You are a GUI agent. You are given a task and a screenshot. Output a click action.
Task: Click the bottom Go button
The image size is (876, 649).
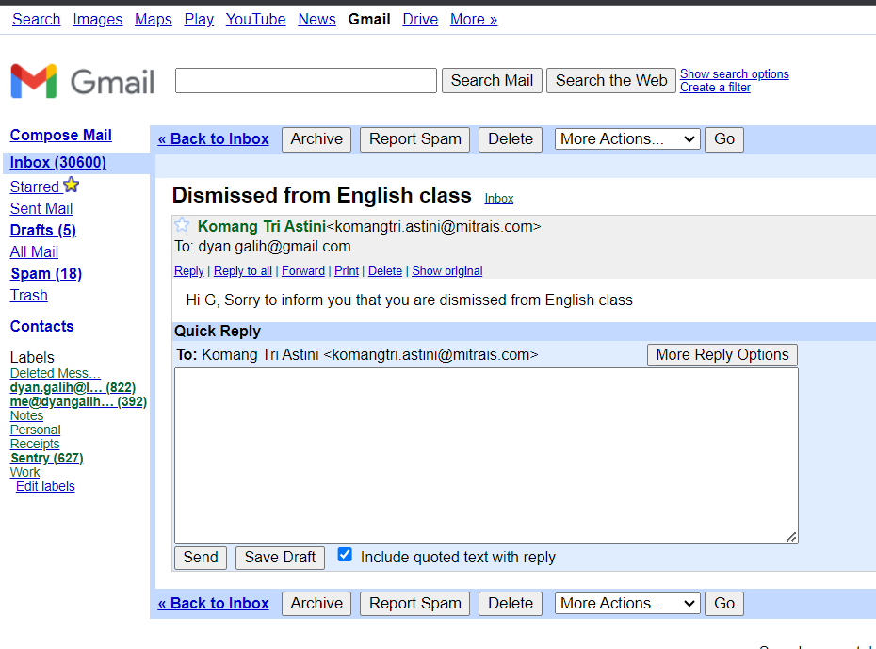(724, 604)
